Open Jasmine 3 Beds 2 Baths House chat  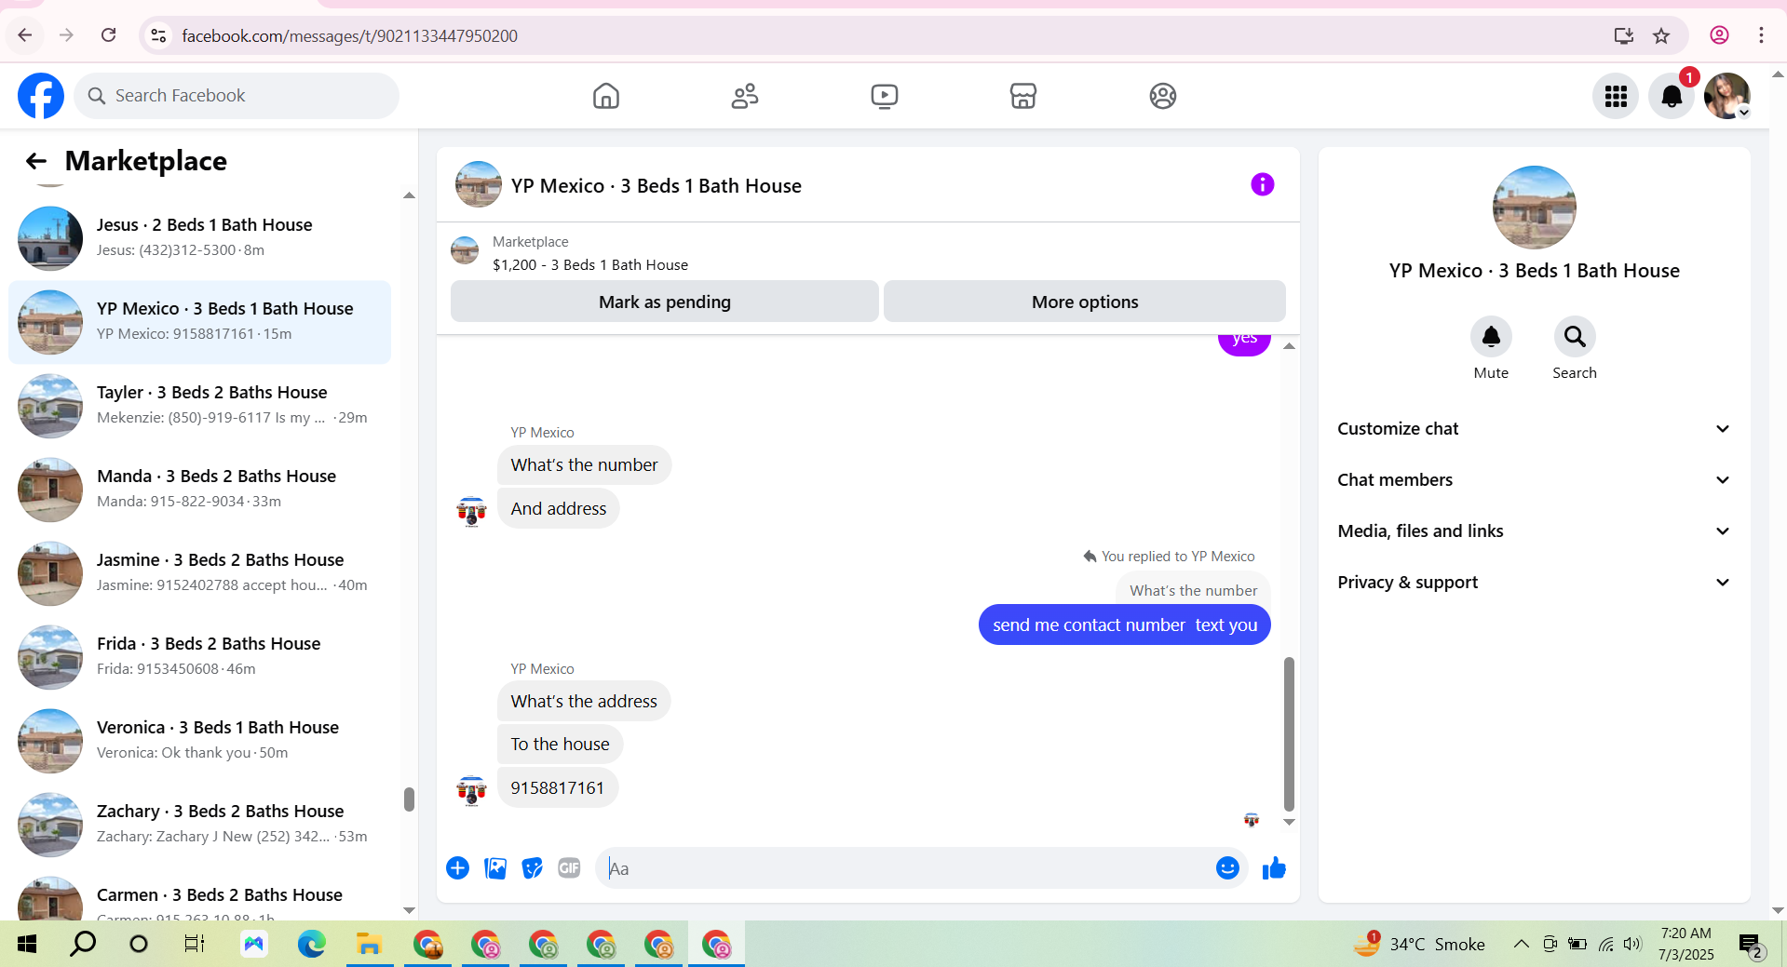pos(200,573)
